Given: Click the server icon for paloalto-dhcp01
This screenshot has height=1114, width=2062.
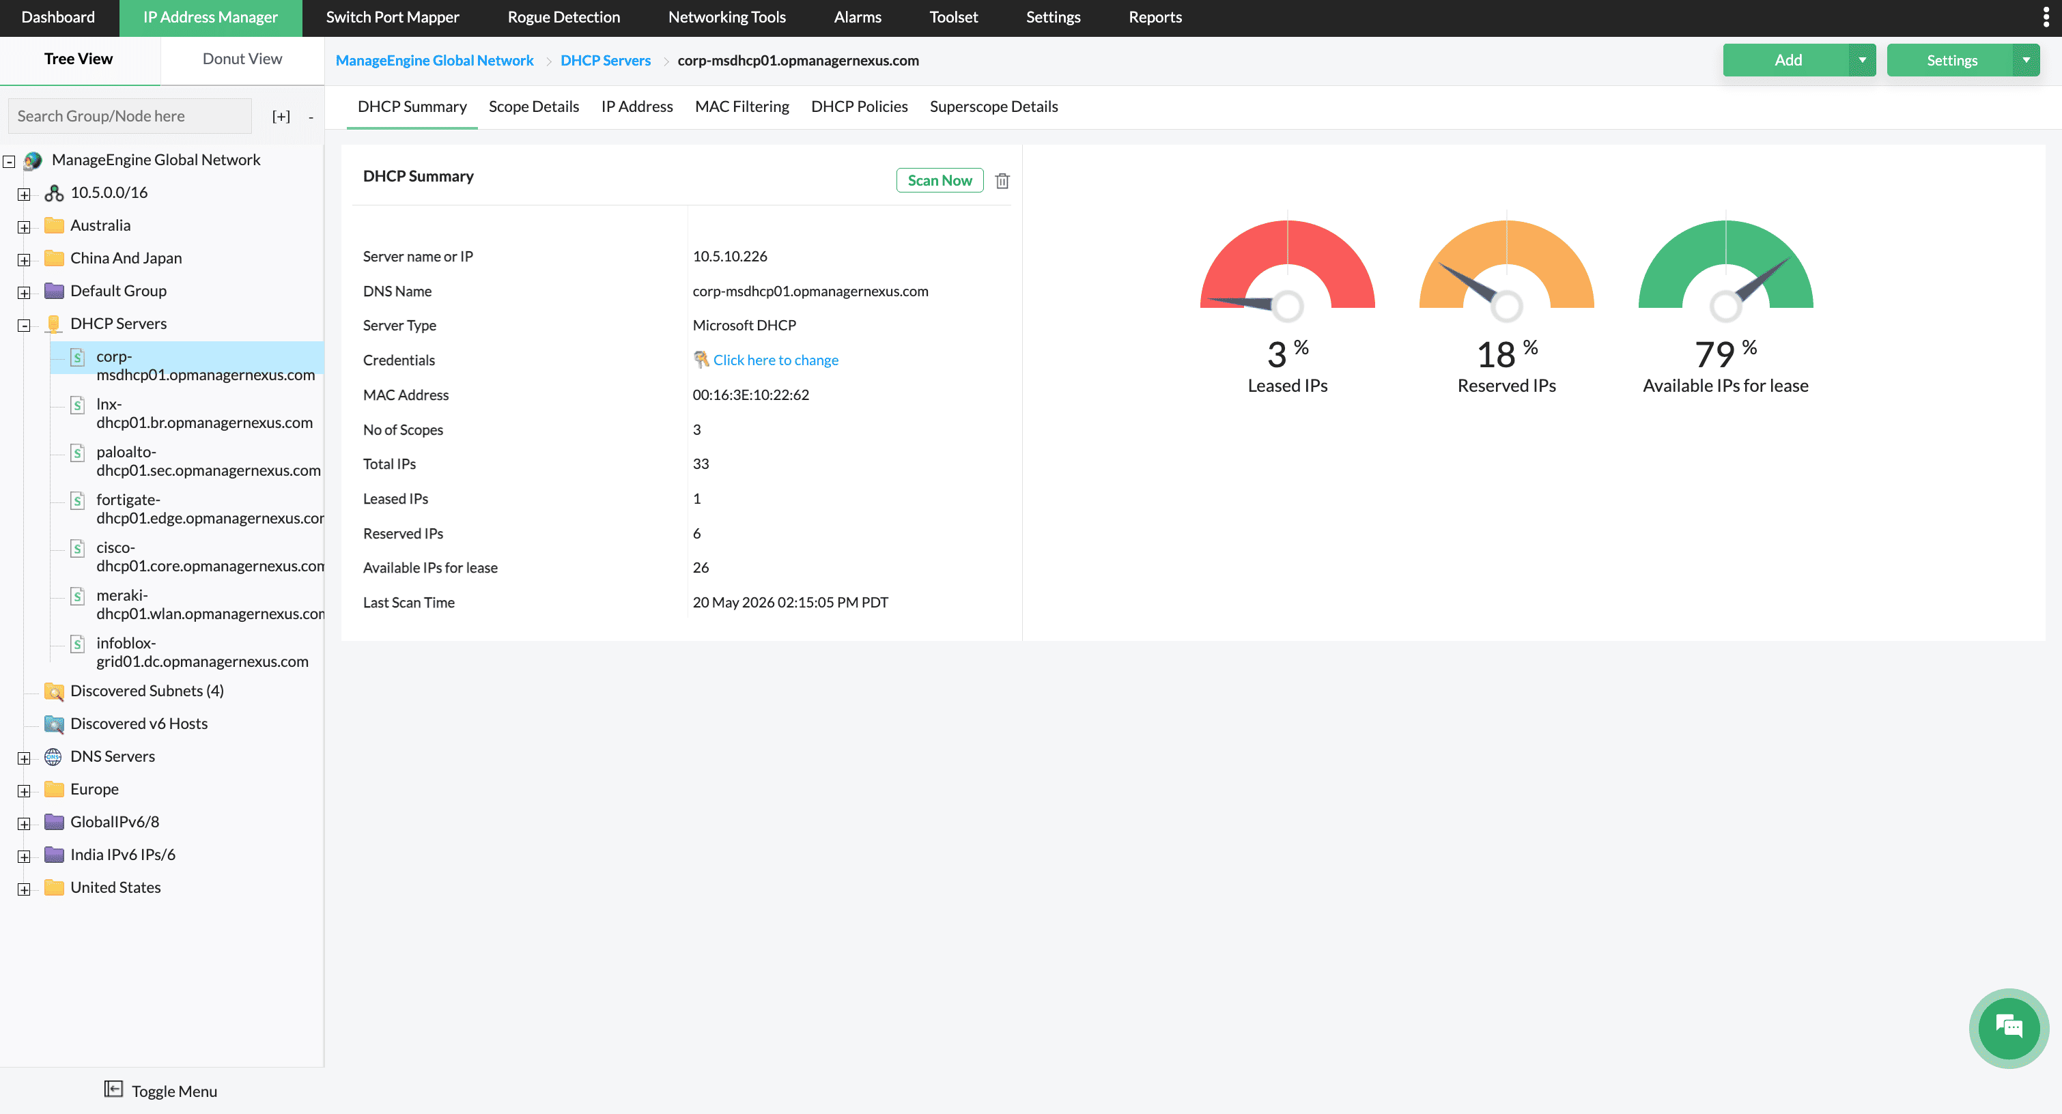Looking at the screenshot, I should [x=78, y=453].
